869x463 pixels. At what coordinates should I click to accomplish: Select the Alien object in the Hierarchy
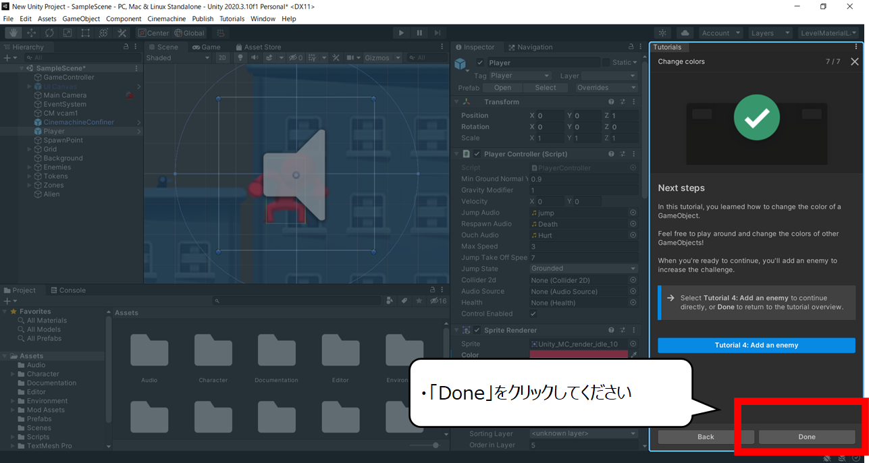click(x=51, y=194)
